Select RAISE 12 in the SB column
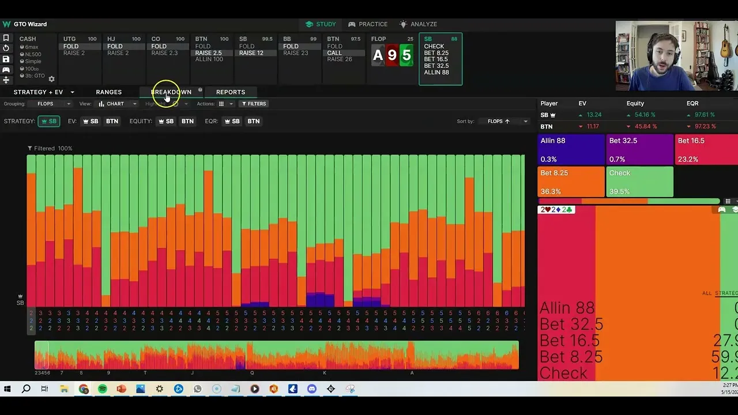Image resolution: width=738 pixels, height=415 pixels. 251,53
